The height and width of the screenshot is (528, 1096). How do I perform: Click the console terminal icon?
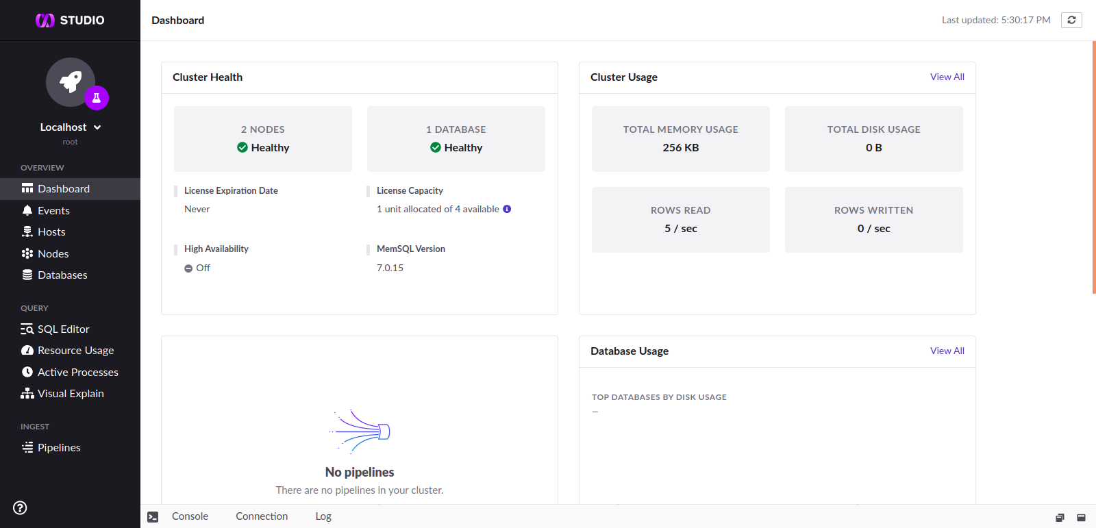pos(153,517)
